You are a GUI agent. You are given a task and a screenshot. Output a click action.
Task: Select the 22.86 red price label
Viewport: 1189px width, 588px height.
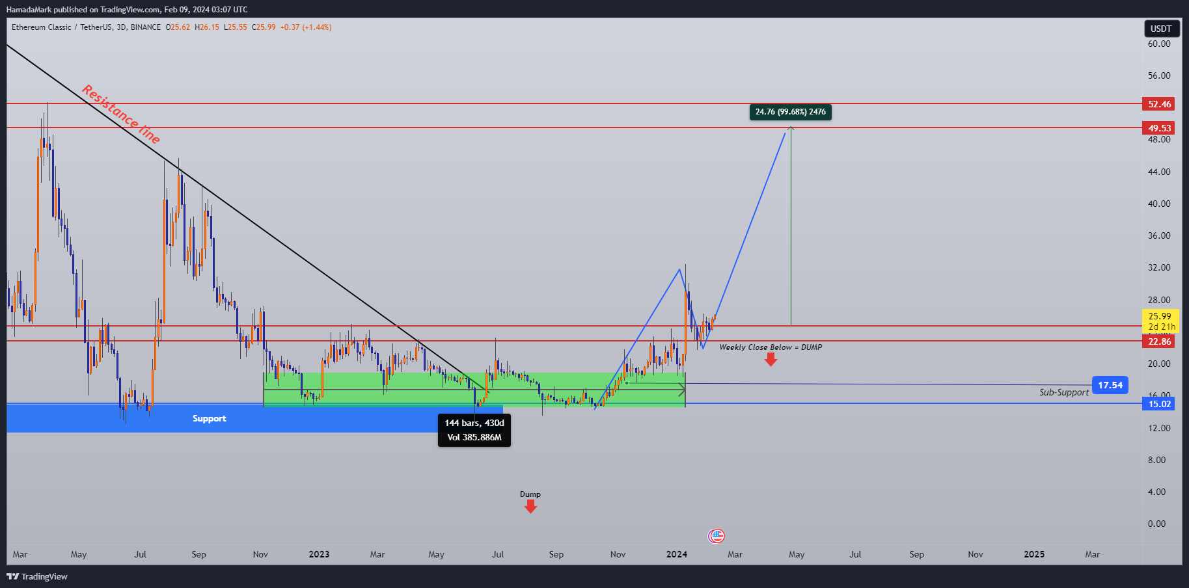point(1159,341)
